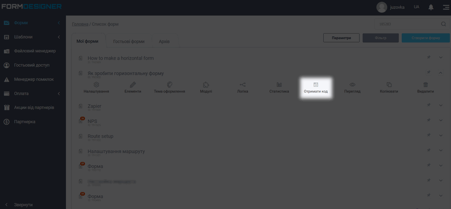Click the Створити форму button
Viewport: 451px width, 209px height.
click(425, 38)
